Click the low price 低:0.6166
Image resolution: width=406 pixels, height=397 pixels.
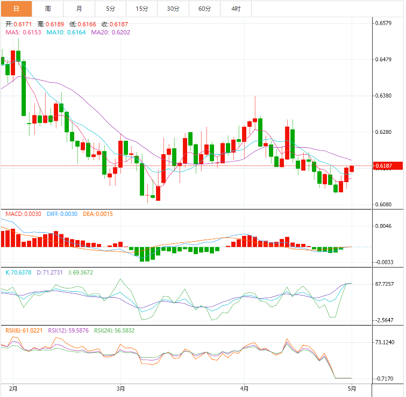83,24
